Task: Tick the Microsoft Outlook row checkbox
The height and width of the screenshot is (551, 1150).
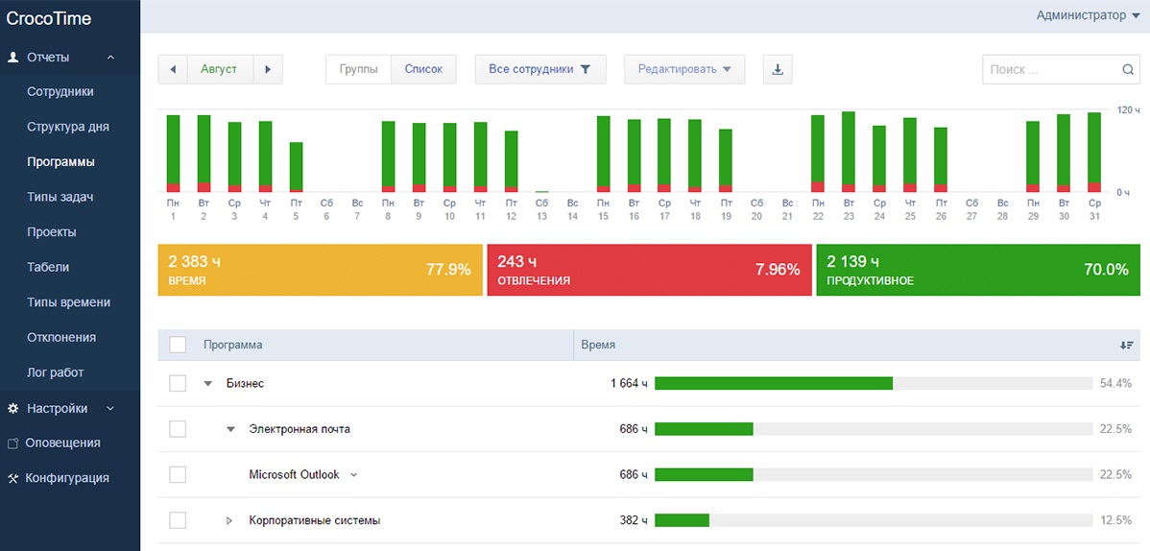Action: 178,474
